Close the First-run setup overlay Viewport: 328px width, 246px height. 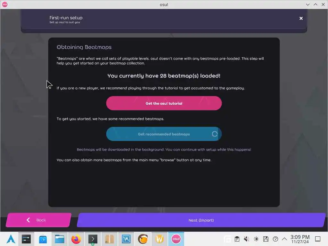(301, 18)
